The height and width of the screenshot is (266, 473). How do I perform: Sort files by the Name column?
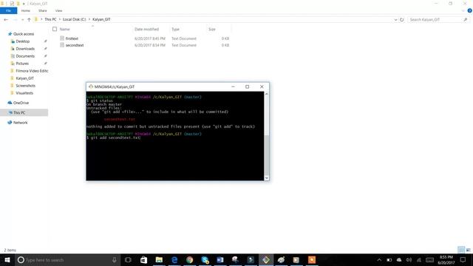point(64,30)
